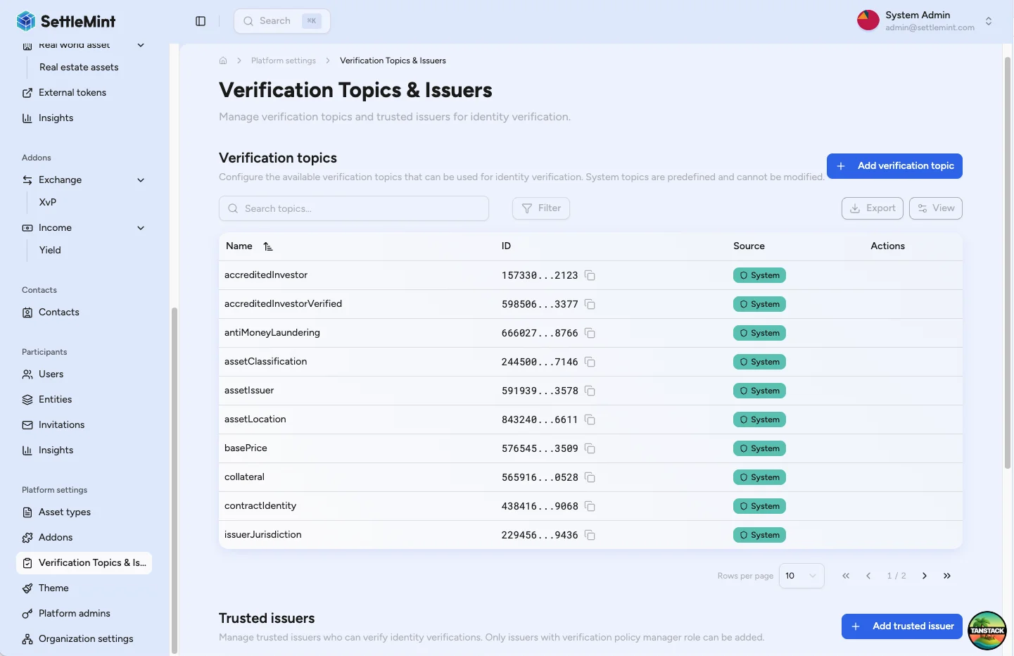Open the rows per page dropdown

tap(801, 576)
